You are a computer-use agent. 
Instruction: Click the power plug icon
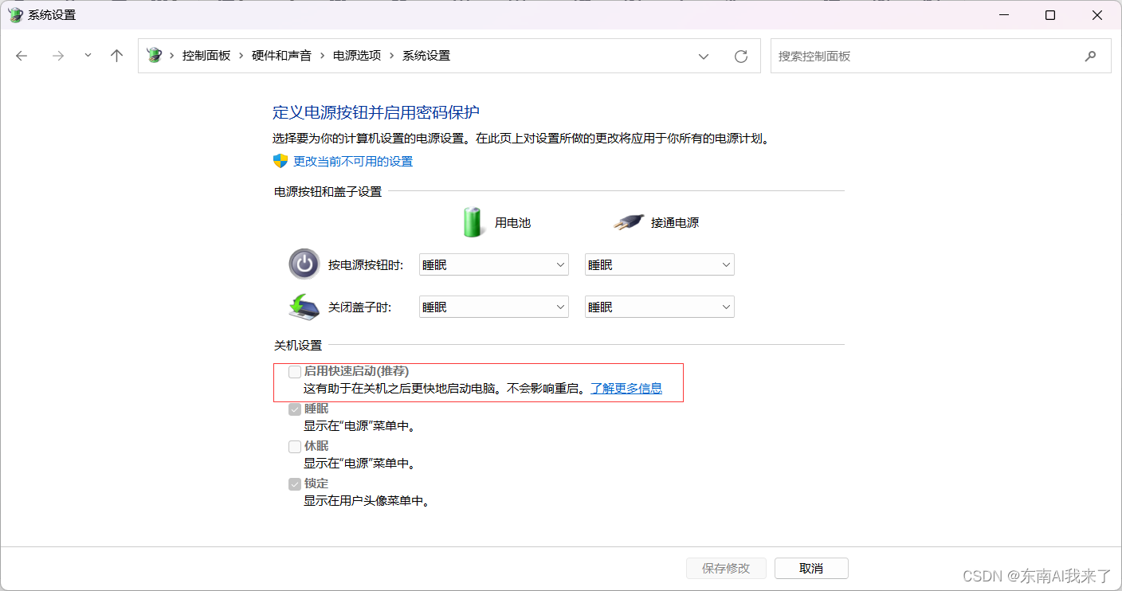point(629,222)
